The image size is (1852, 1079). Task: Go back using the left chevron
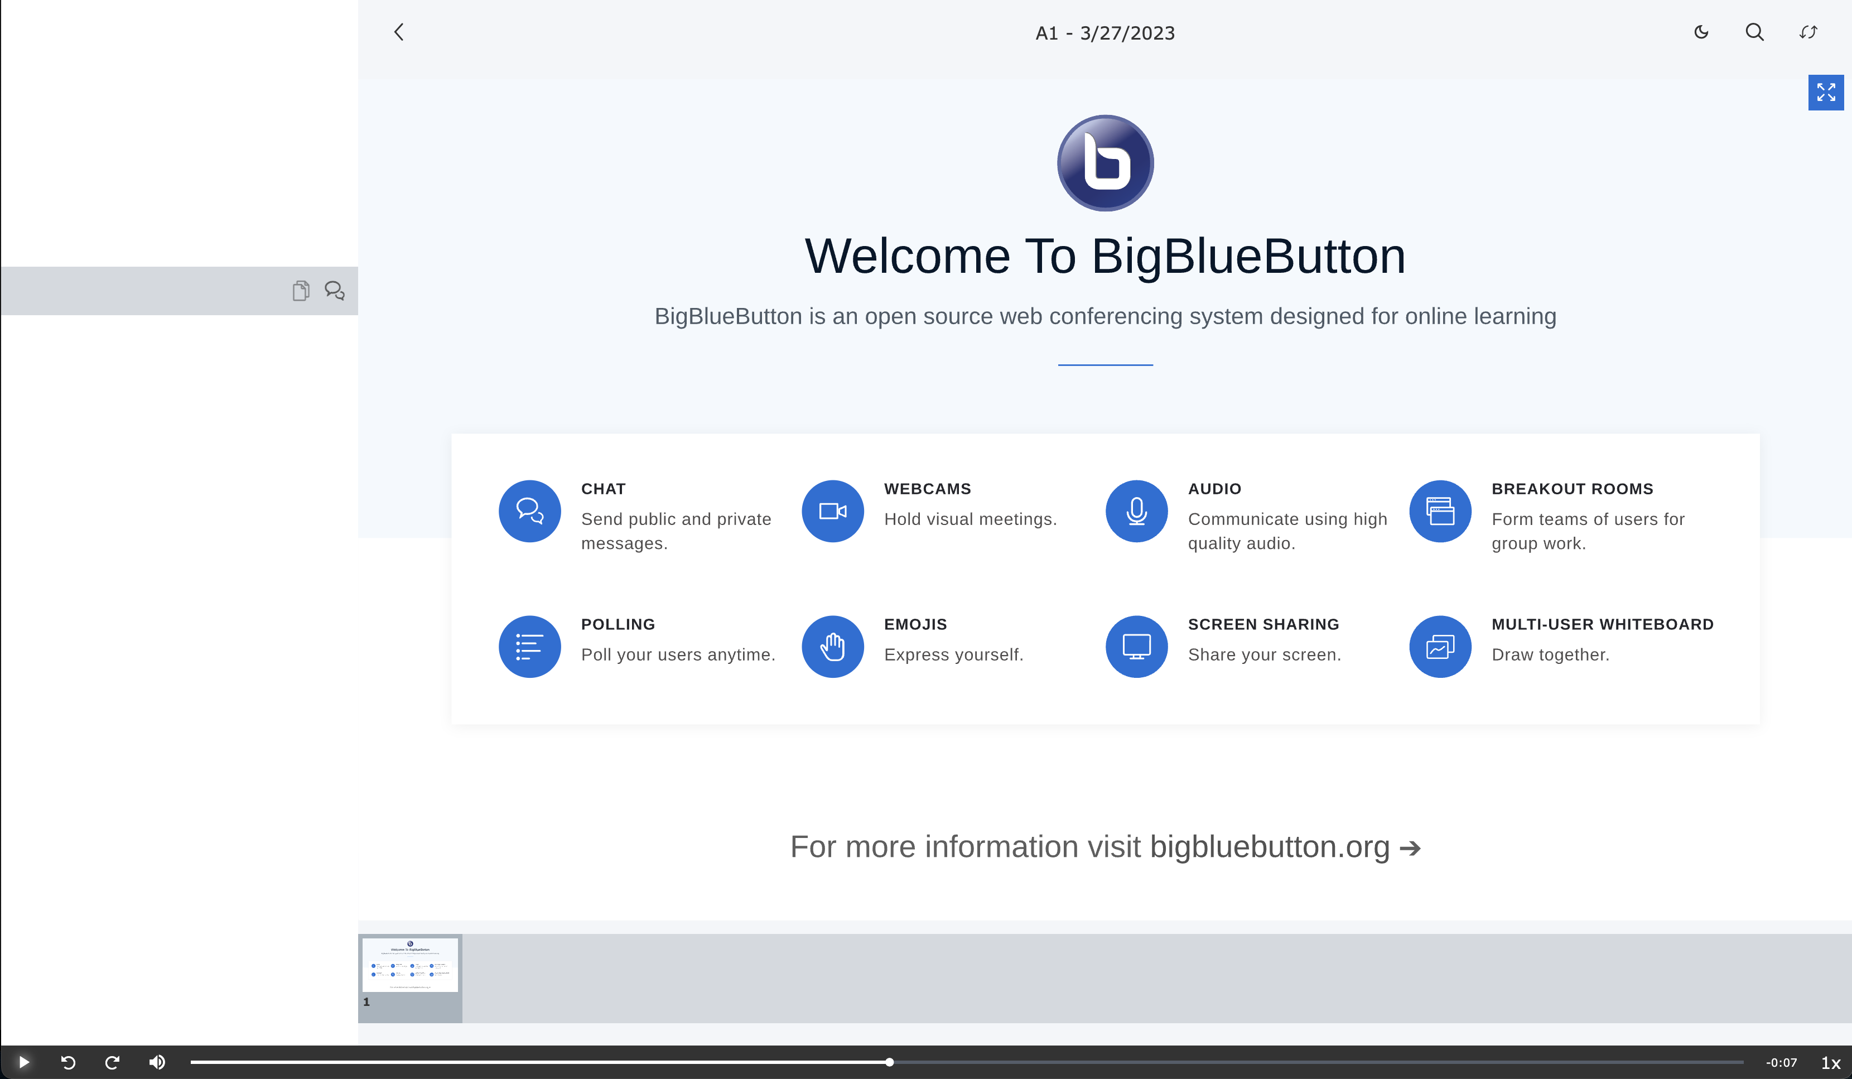coord(399,32)
